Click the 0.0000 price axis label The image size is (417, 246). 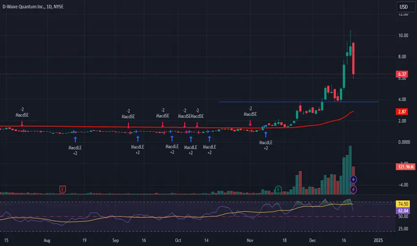[x=404, y=142]
